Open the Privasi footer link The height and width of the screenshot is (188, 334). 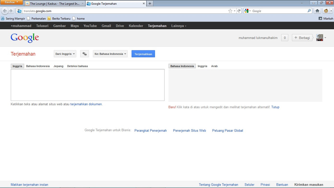pyautogui.click(x=265, y=185)
